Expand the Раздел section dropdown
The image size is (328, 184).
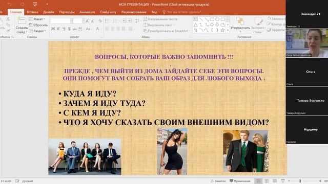coord(37,31)
